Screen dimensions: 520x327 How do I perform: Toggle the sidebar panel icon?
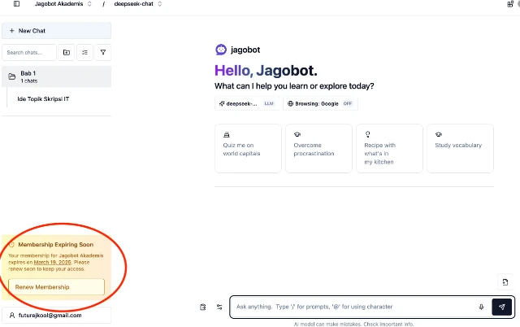point(16,4)
